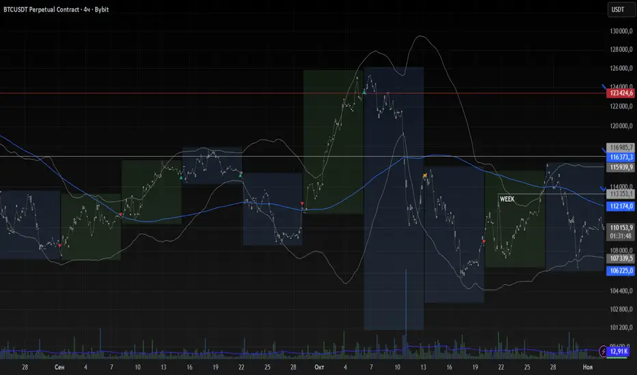The width and height of the screenshot is (637, 375).
Task: Click the 130000,0 price scale value
Action: (621, 31)
